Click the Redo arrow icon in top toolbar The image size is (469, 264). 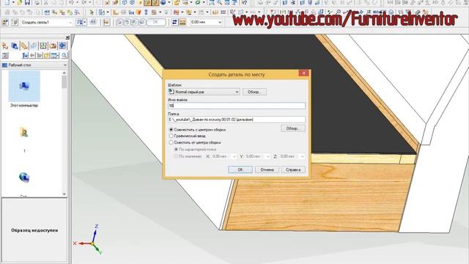pos(84,2)
